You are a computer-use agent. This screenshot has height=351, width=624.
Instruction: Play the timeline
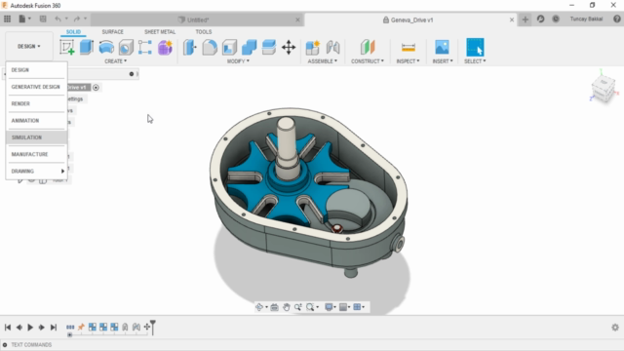click(x=30, y=328)
